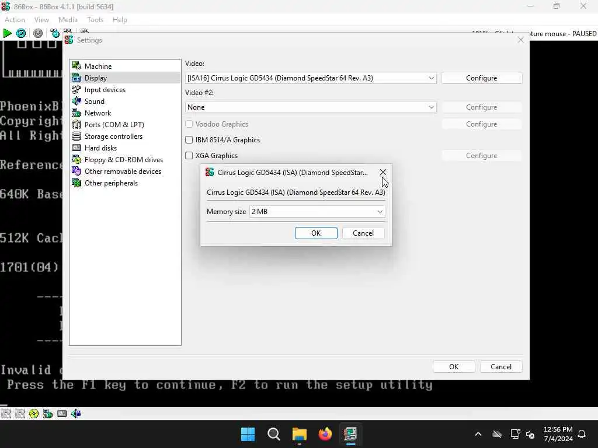Select Display category in sidebar

[x=125, y=78]
